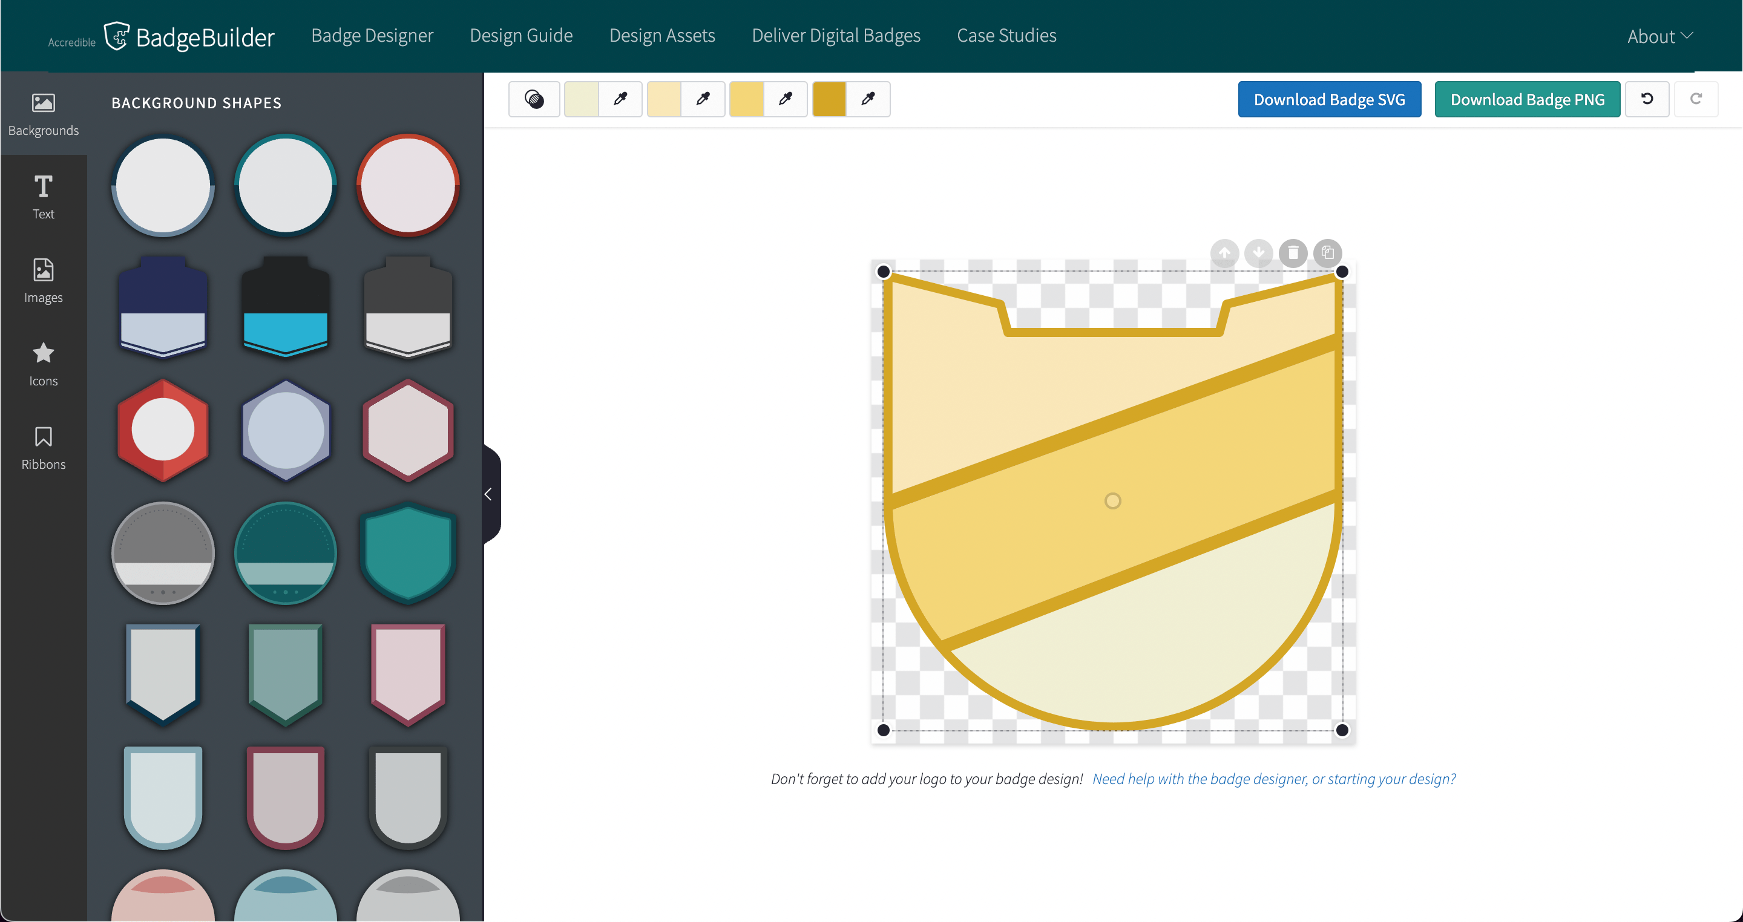Expand the About dropdown menu
Screen dimensions: 1743x922
(x=1659, y=36)
